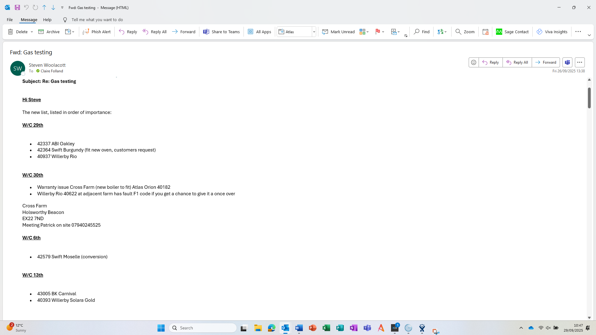
Task: Reply All from the ribbon toolbar
Action: click(x=155, y=32)
